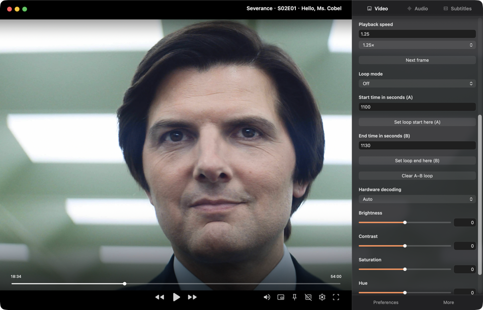
Task: Open the Subtitles tab
Action: (x=457, y=9)
